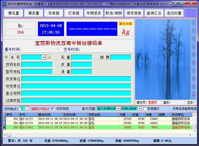This screenshot has width=199, height=146.
Task: Click the app icon in title bar
Action: pos(3,3)
